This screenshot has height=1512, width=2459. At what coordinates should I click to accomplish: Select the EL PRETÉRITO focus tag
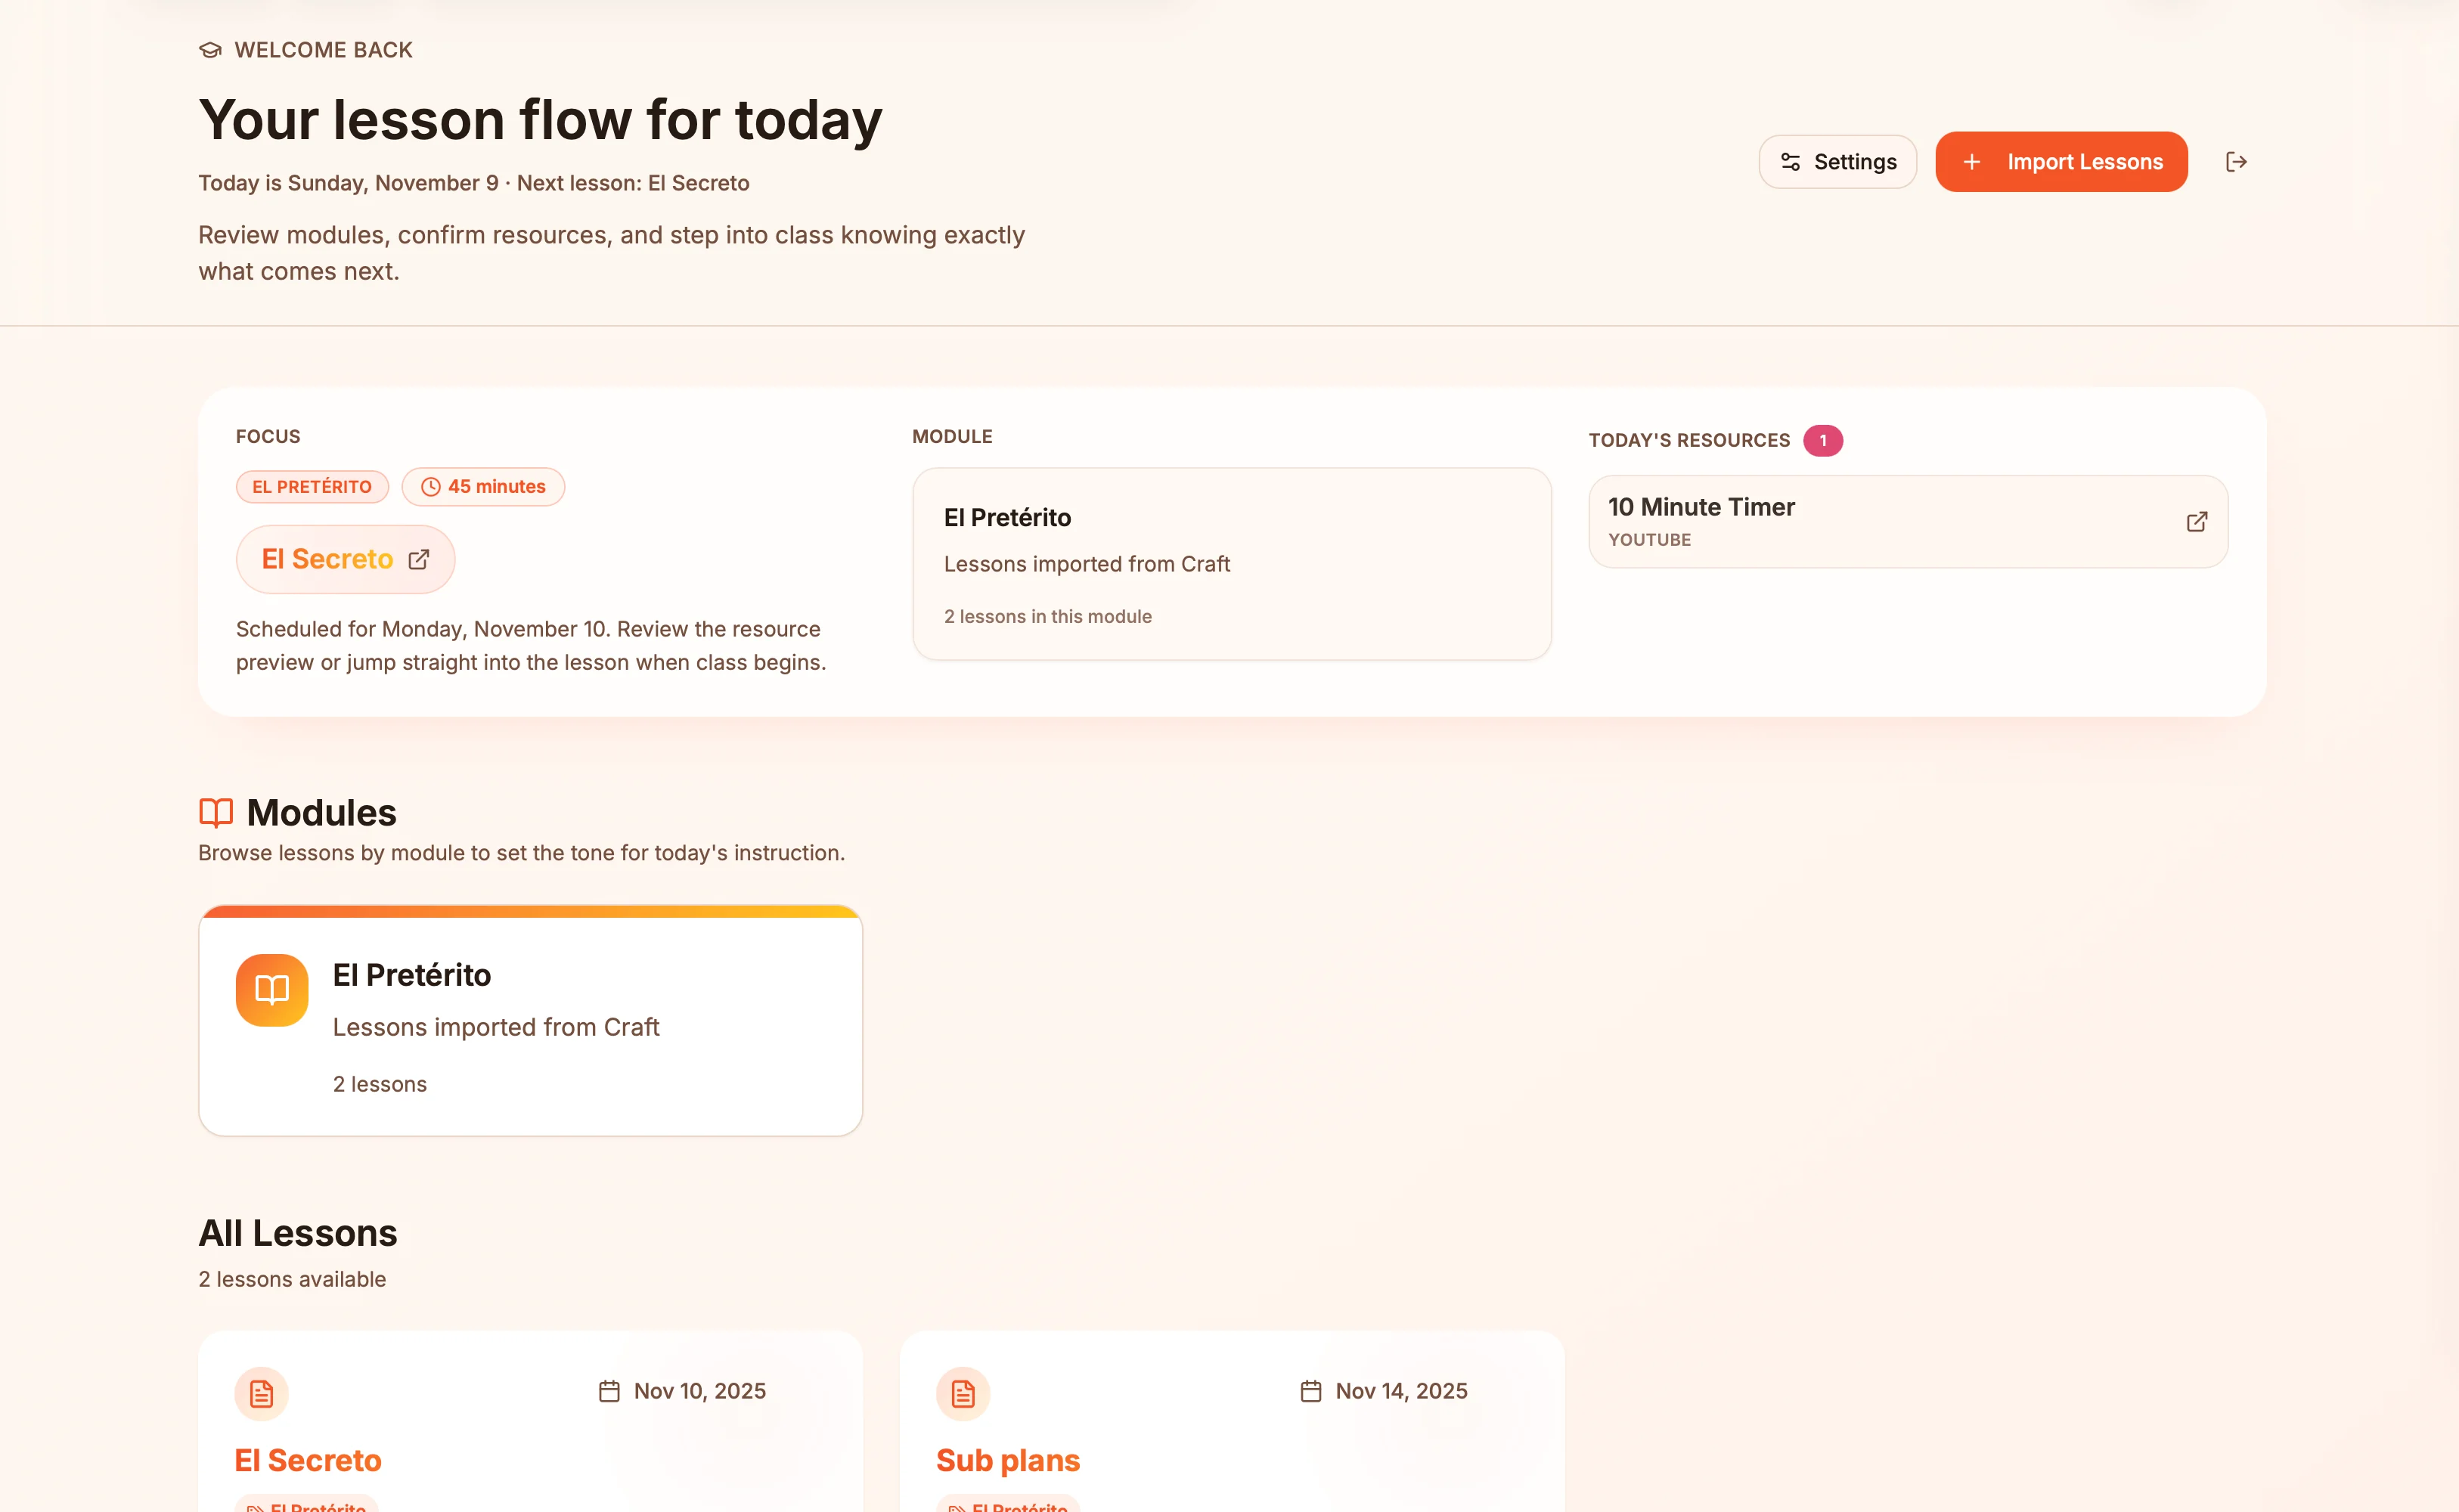pyautogui.click(x=312, y=487)
